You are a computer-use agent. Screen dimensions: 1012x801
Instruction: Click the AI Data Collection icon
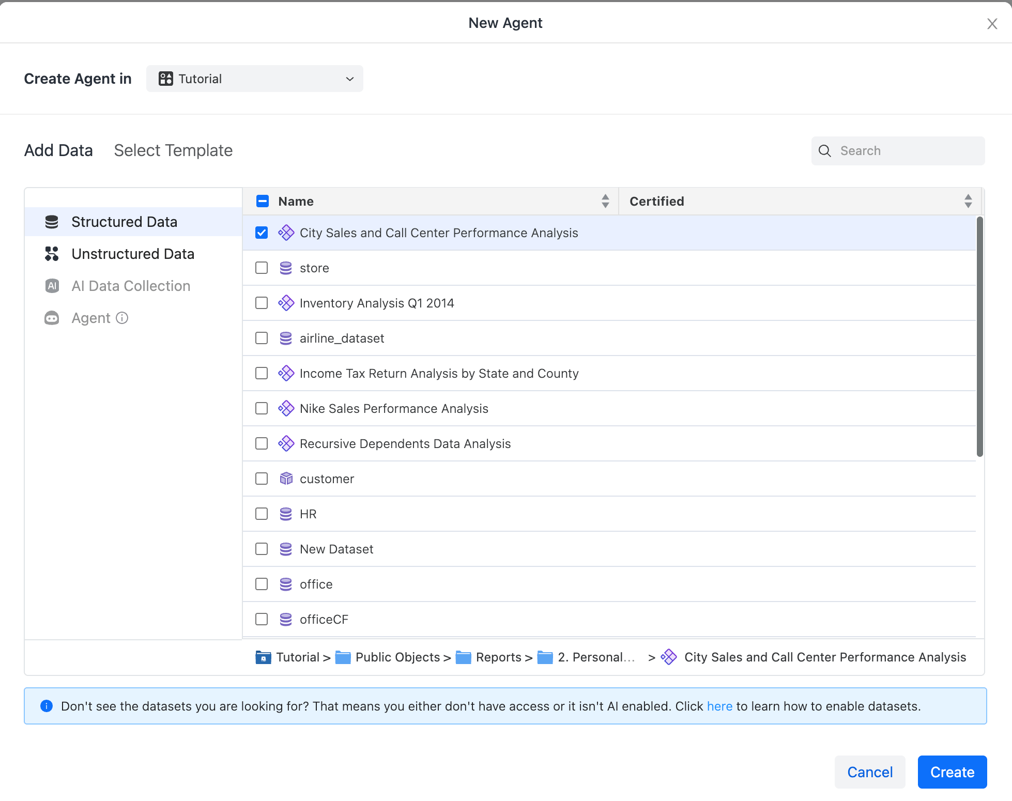52,286
